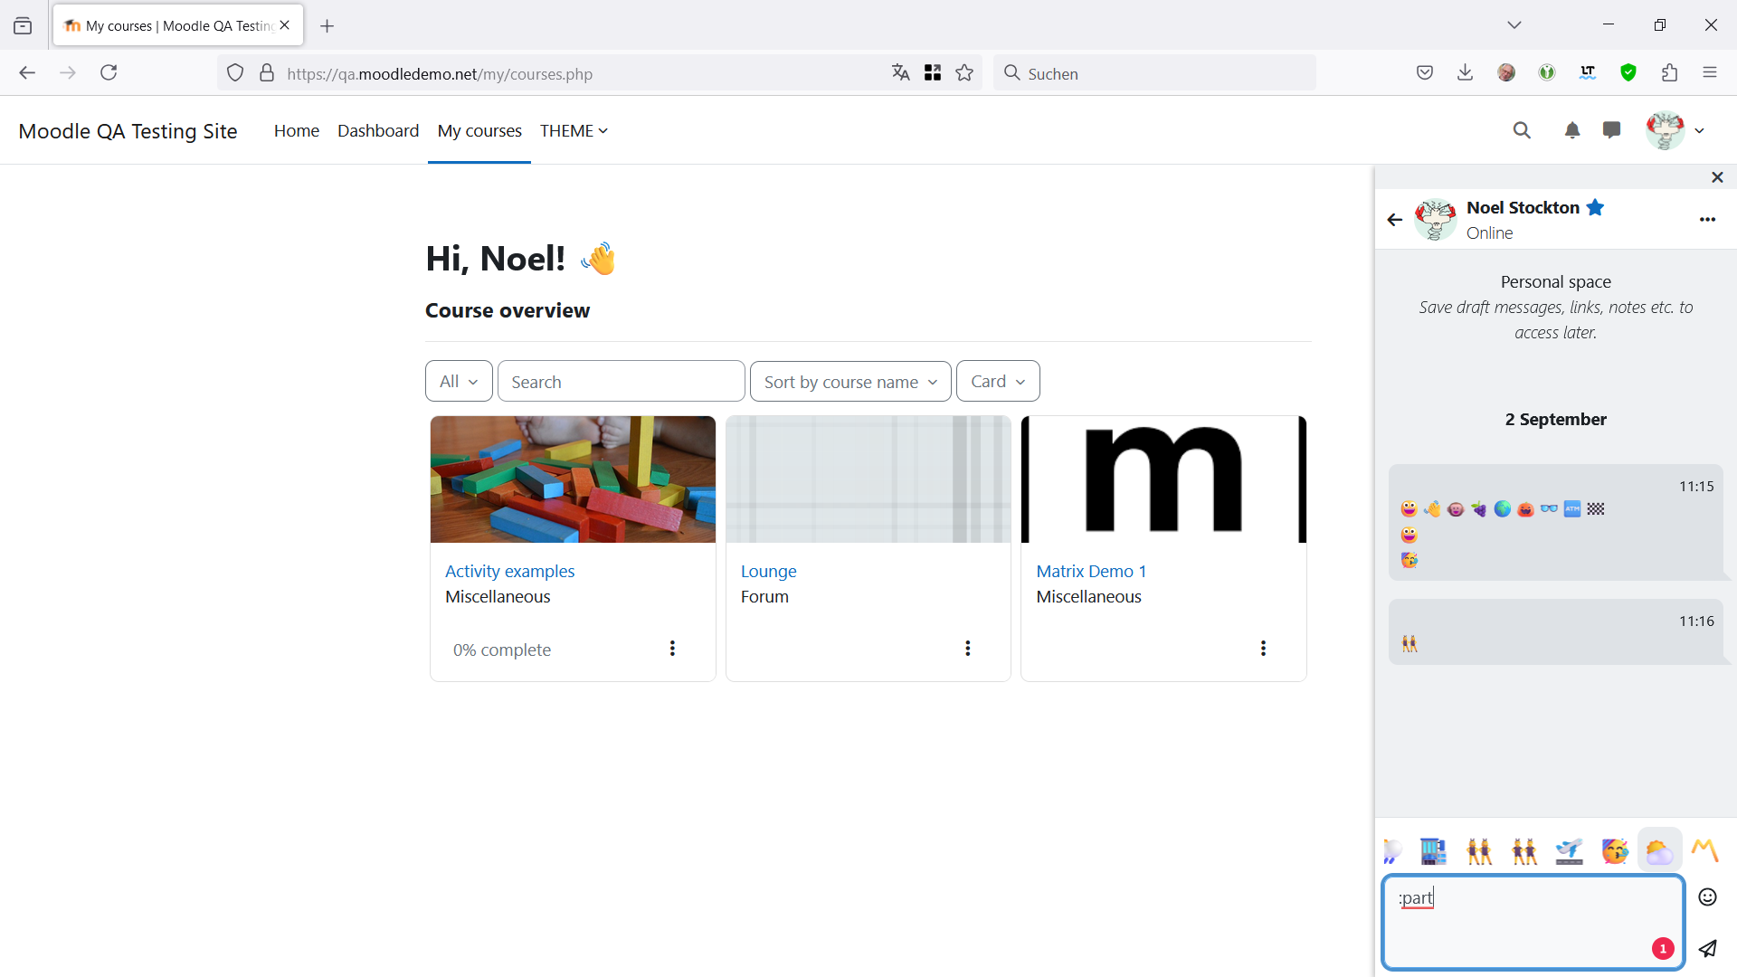Pick the departing airplane emoji suggestion
Screen dimensions: 1737x977
click(x=1569, y=850)
